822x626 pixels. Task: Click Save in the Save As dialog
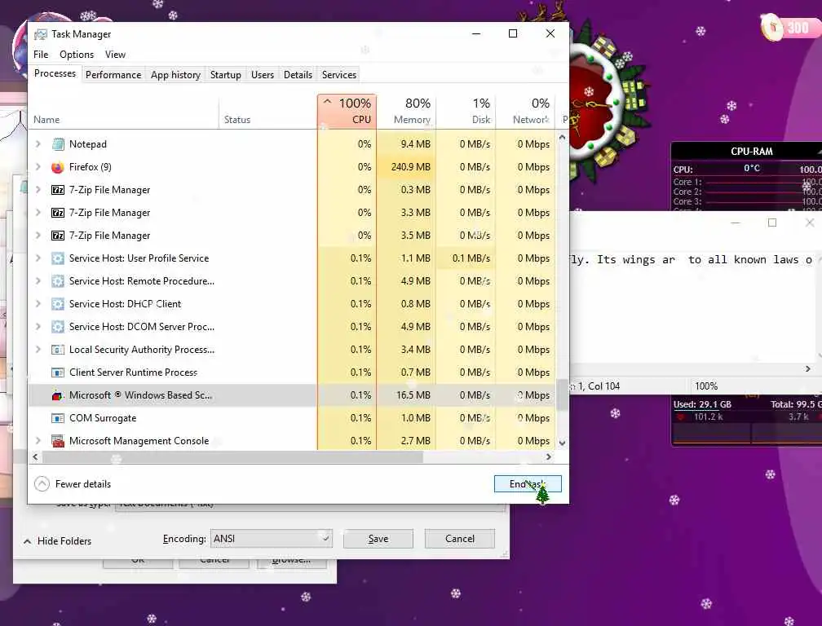coord(378,539)
